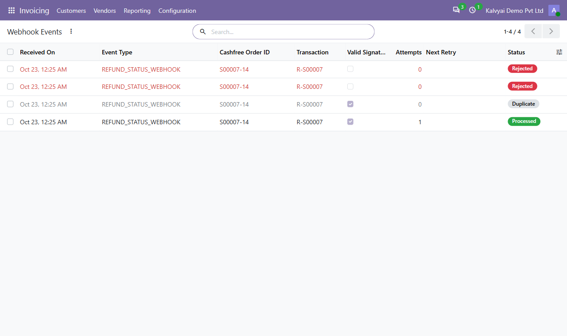567x336 pixels.
Task: Open the Webhook Events actions kebab menu
Action: [71, 31]
